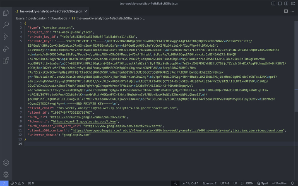Click line number 14 in the gutter
The image size is (298, 186).
click(x=20, y=144)
